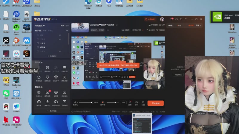Screen dimensions: 239x134
Task: Open the Microsoft Edge desktop shortcut
Action: 88,4
